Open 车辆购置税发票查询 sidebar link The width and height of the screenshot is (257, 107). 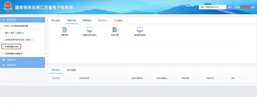14,54
